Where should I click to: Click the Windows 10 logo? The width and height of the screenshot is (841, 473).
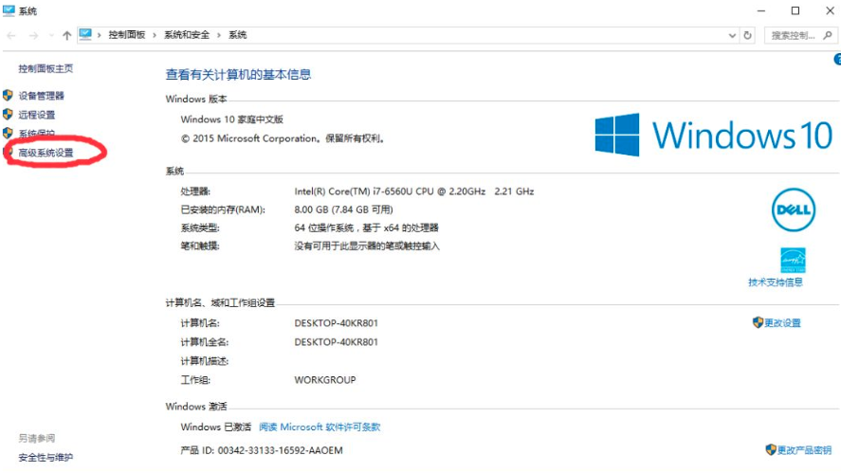(713, 135)
